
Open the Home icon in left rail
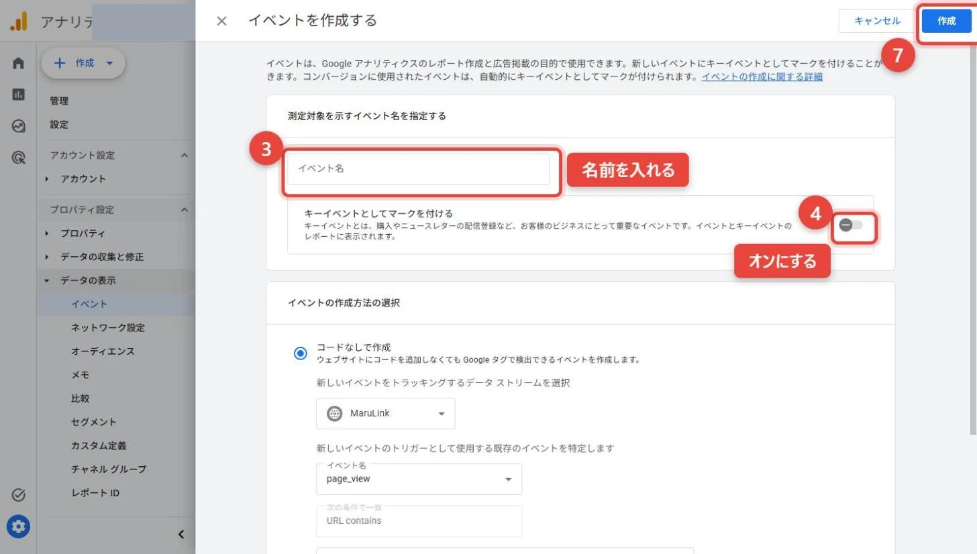tap(18, 63)
